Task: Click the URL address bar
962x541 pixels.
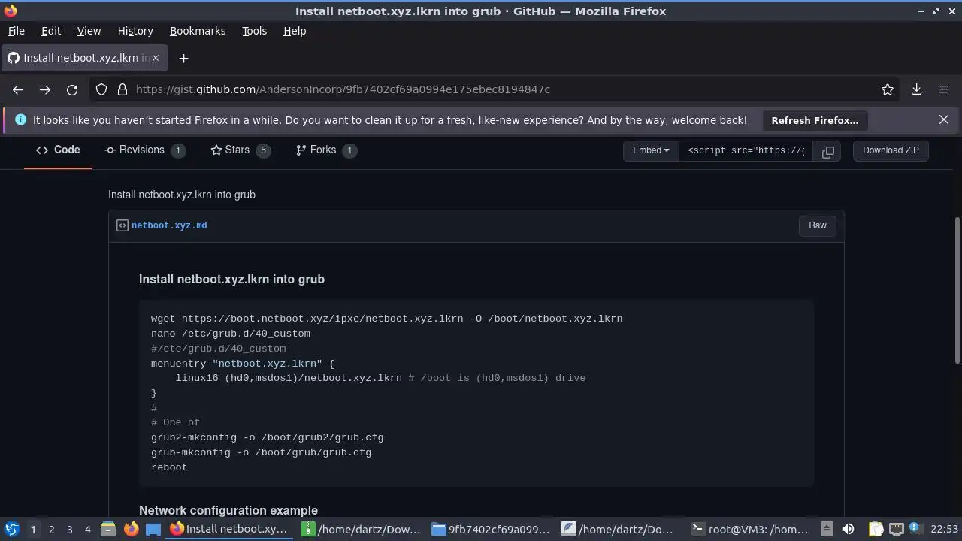Action: (x=496, y=89)
